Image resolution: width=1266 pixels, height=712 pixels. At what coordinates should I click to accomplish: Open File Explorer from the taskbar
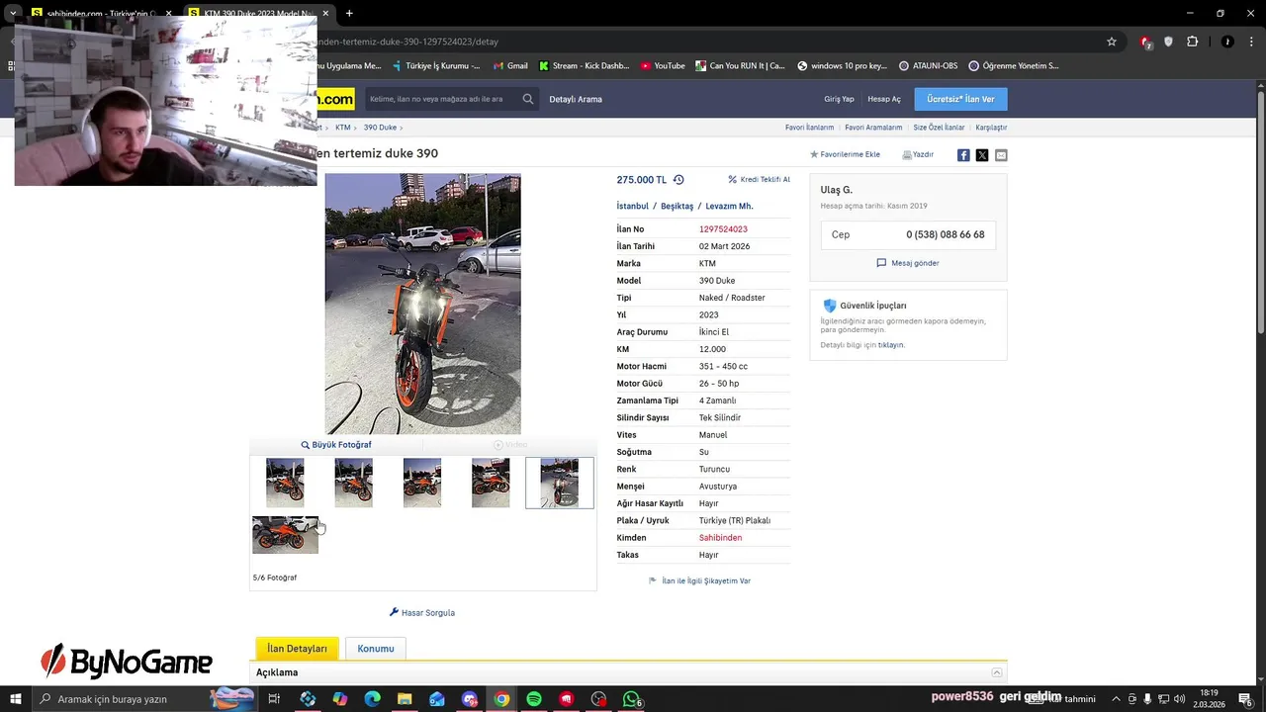pos(405,699)
